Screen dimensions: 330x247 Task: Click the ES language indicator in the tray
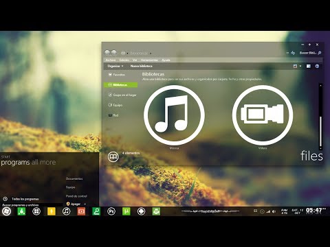[256, 211]
